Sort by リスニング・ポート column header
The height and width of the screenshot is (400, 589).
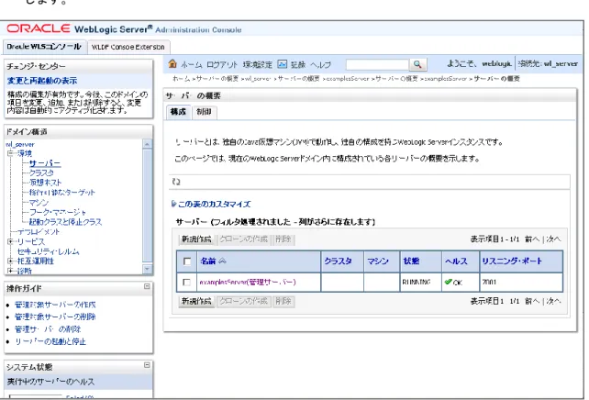pos(512,261)
